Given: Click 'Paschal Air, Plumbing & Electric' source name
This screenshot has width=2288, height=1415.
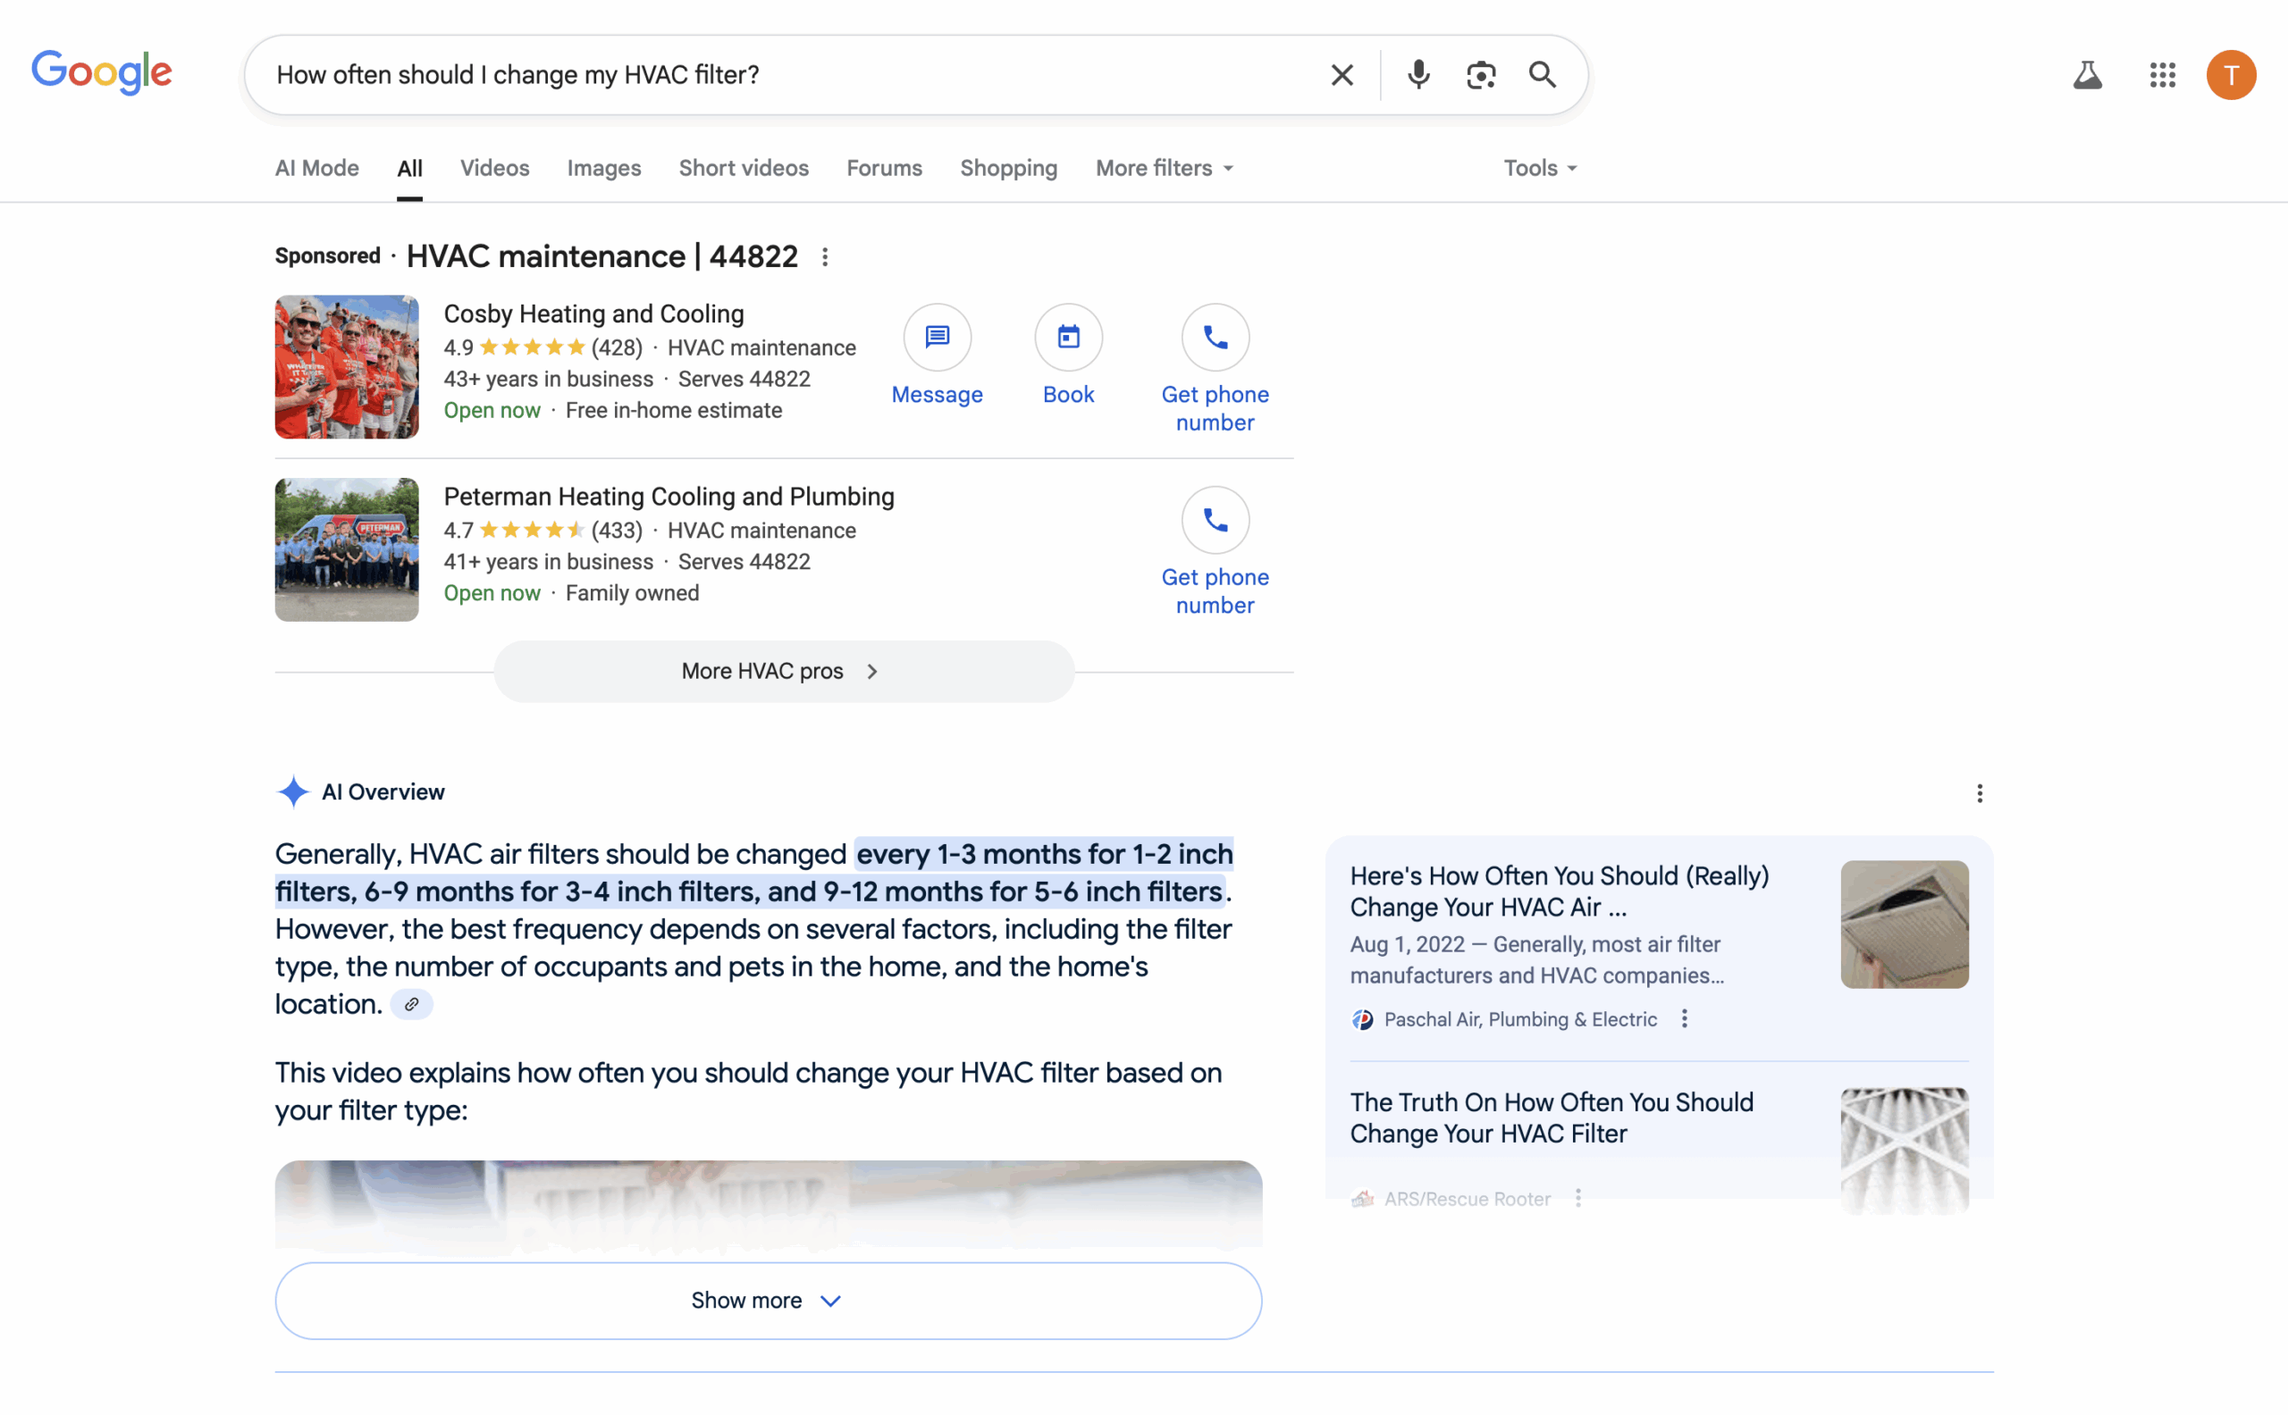Looking at the screenshot, I should pyautogui.click(x=1520, y=1020).
